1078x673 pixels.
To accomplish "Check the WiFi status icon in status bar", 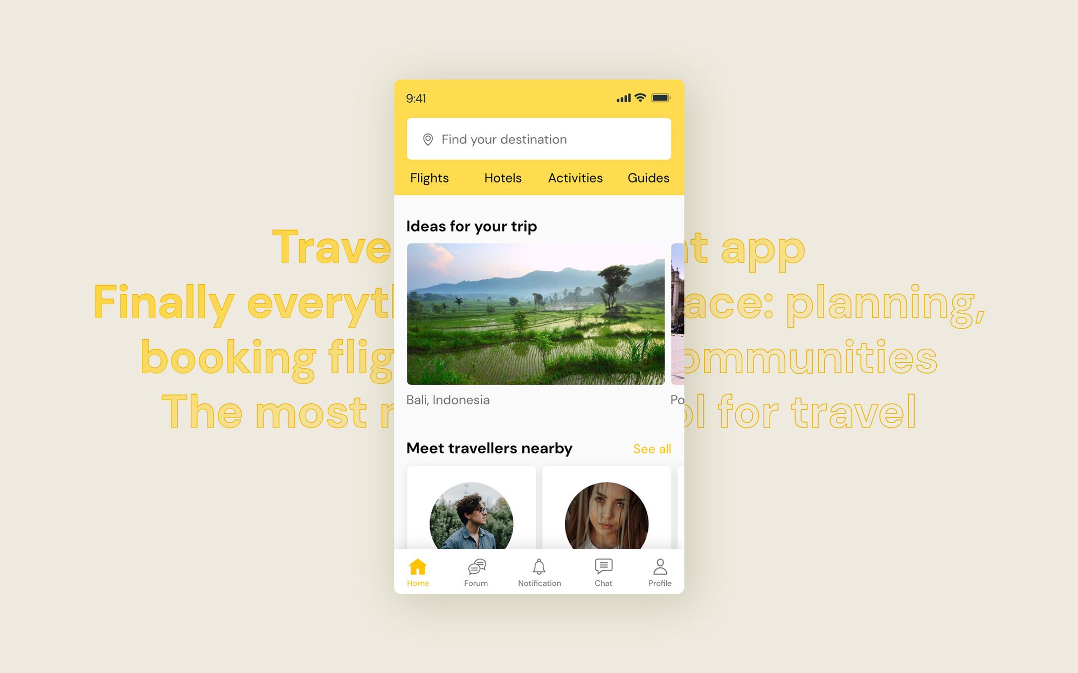I will 637,97.
